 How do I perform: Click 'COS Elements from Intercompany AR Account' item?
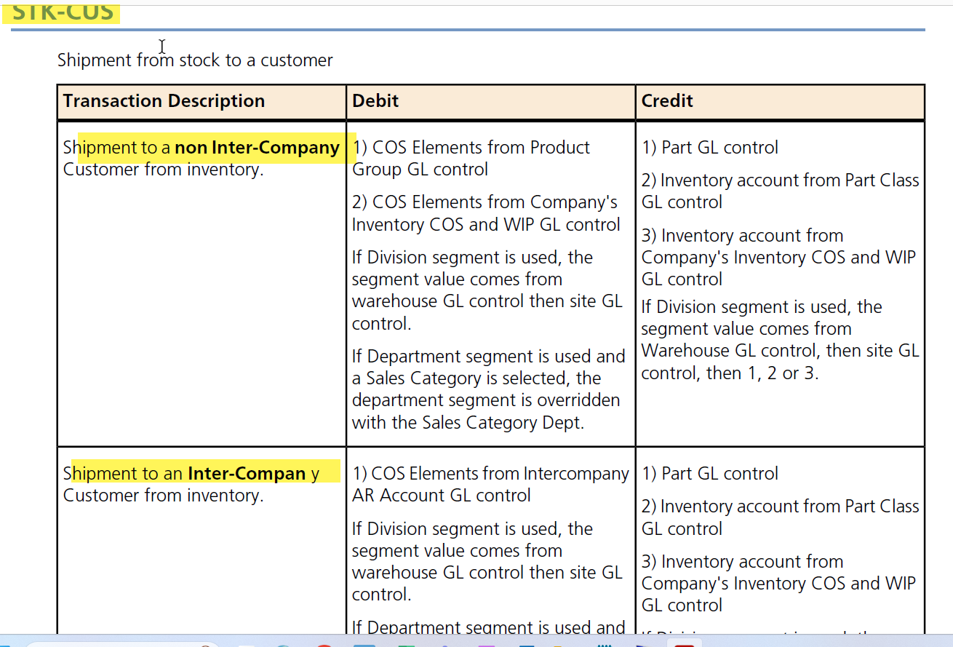coord(490,485)
